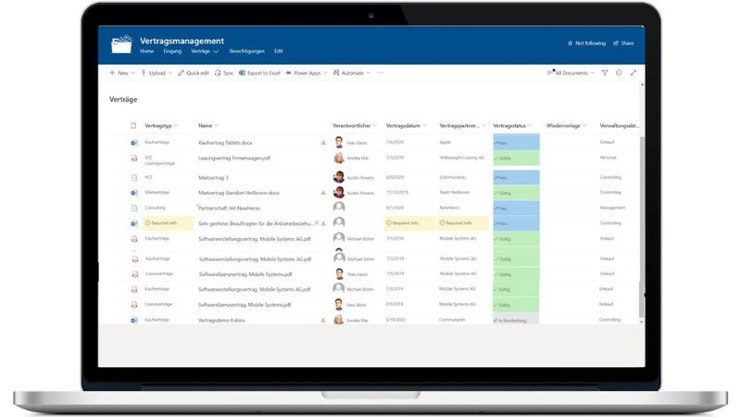Screen dimensions: 741x417
Task: Open Vertragsdemo II.docx file link
Action: [x=221, y=320]
